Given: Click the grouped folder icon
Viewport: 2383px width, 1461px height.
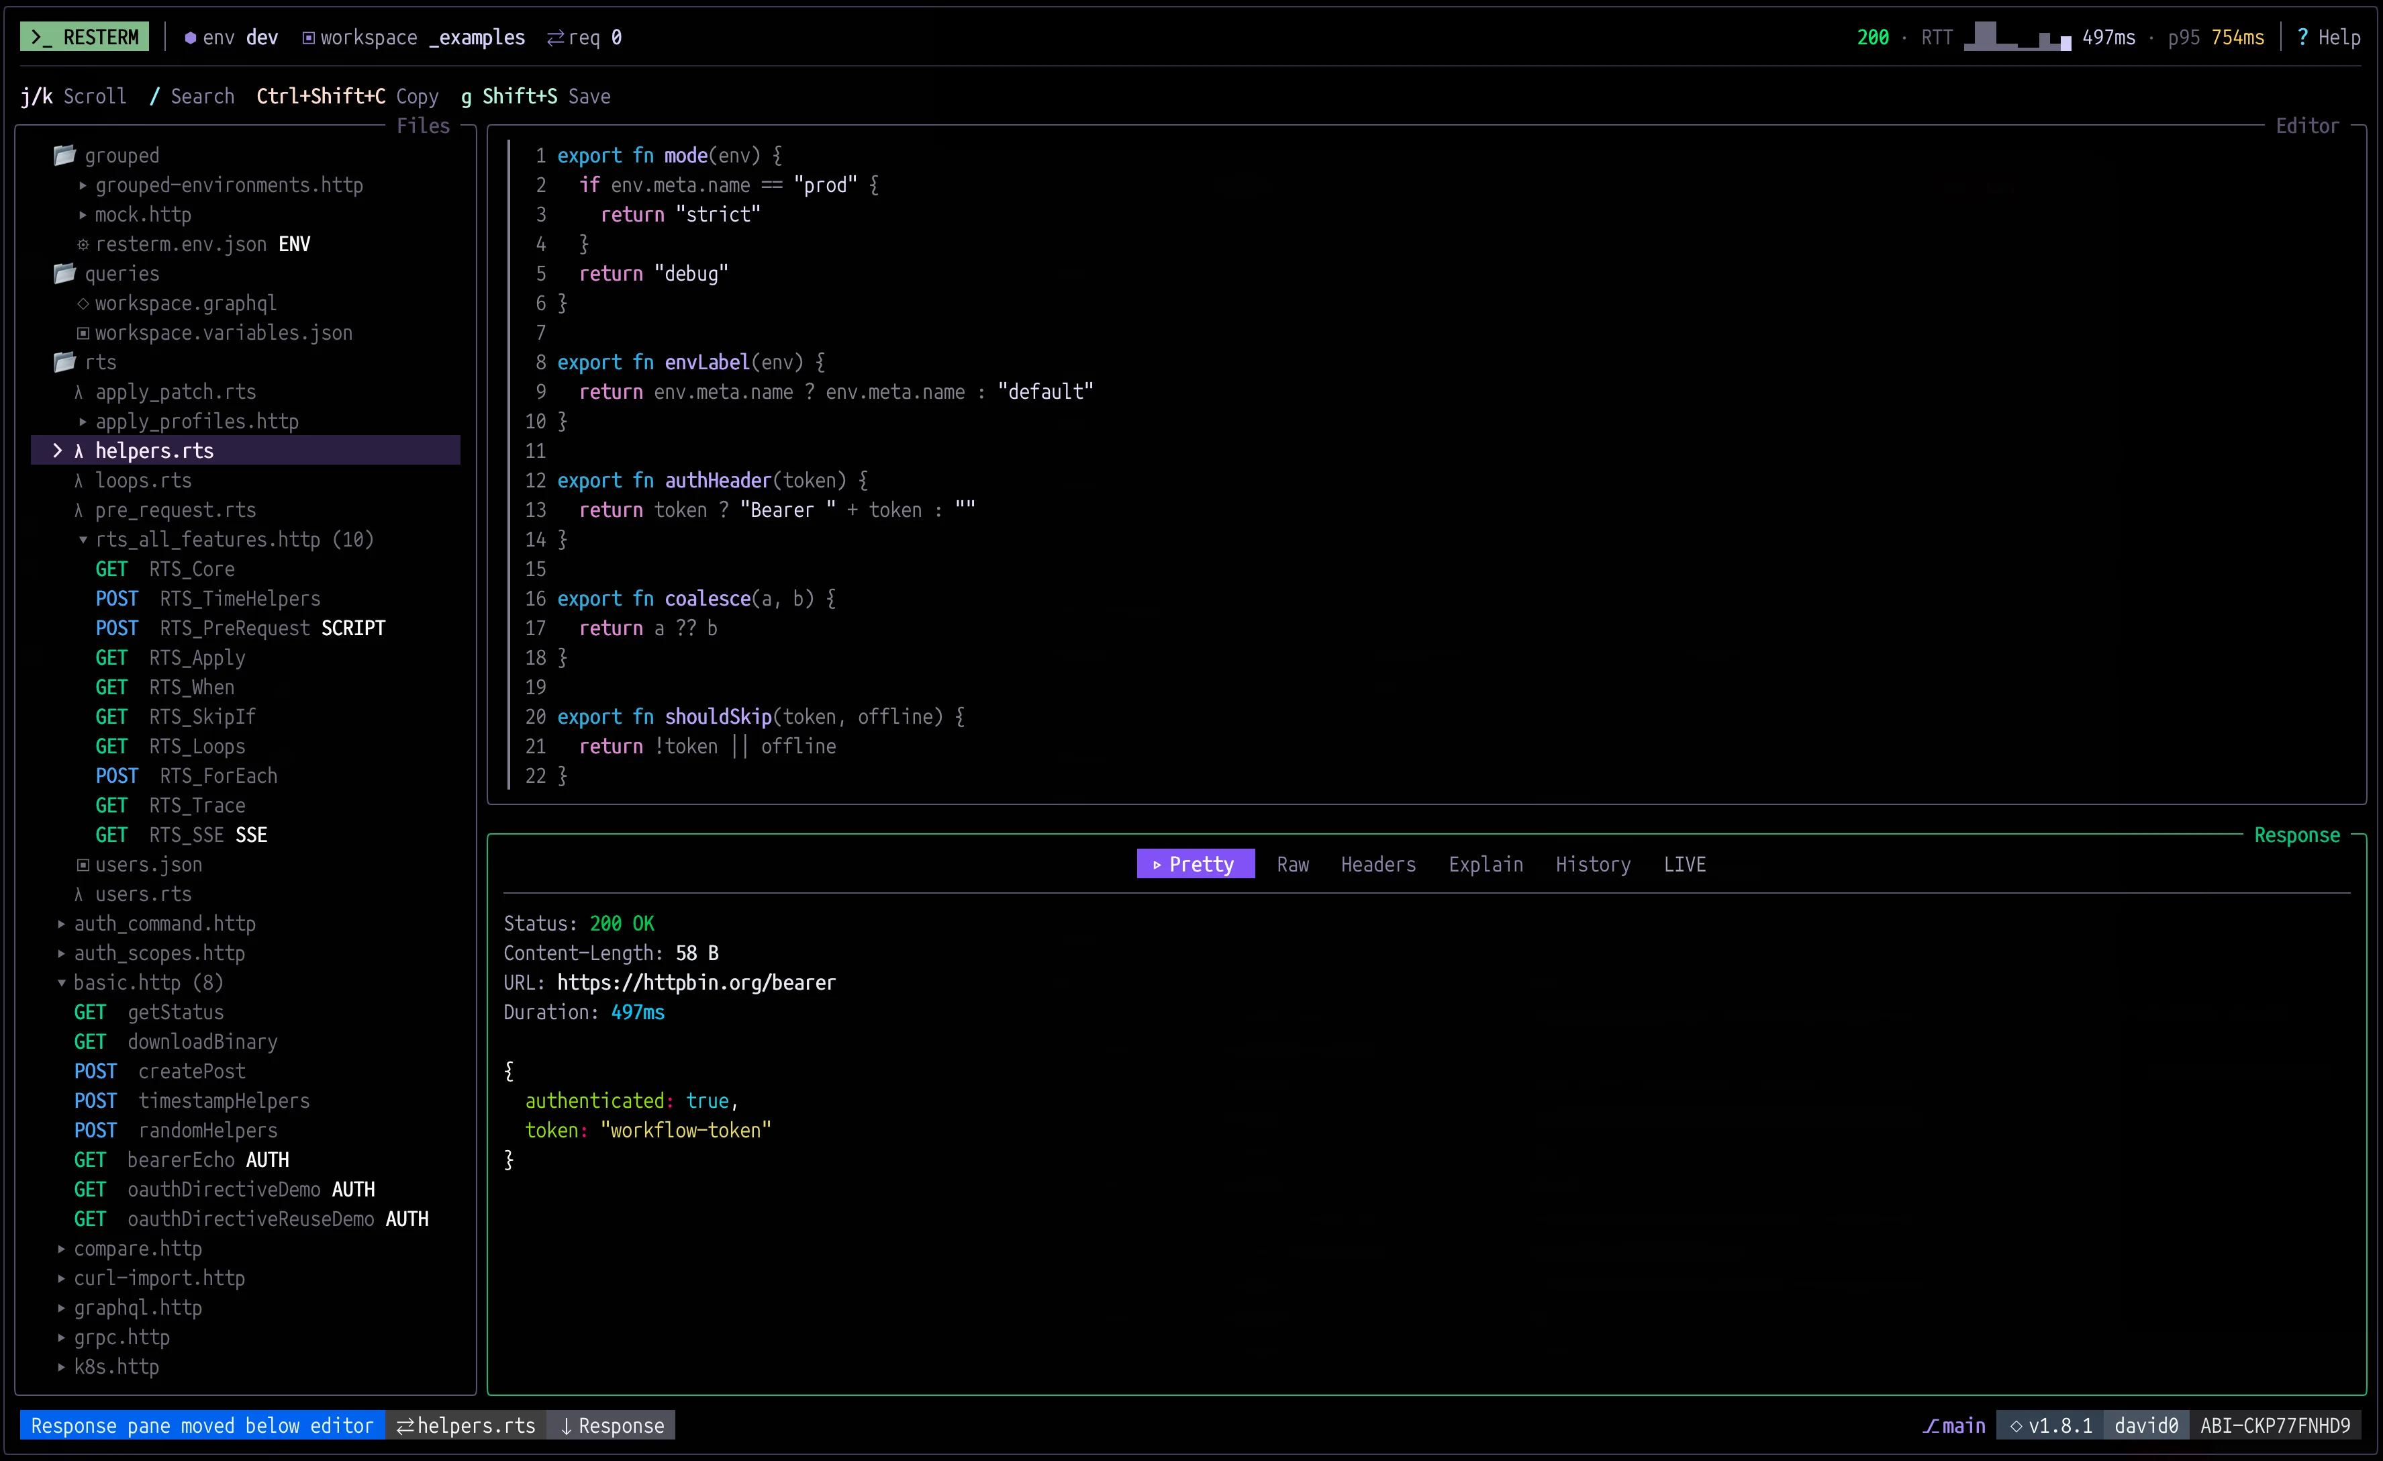Looking at the screenshot, I should tap(65, 155).
